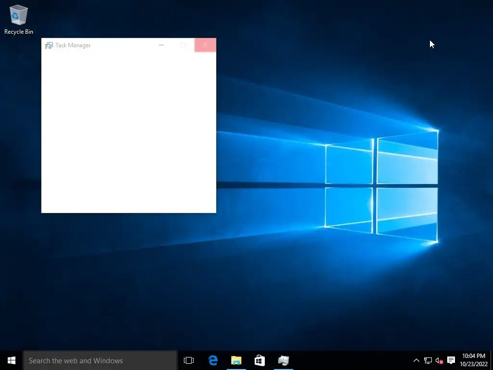493x370 pixels.
Task: Select the Task Manager taskbar button
Action: [283, 360]
